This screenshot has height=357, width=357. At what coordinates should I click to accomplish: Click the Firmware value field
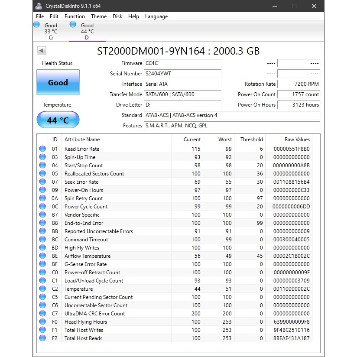[x=182, y=63]
